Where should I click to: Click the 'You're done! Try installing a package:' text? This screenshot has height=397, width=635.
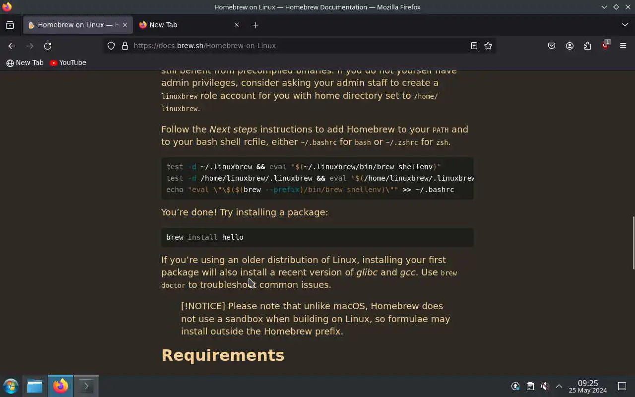(245, 212)
